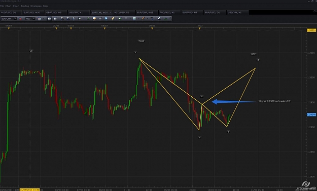Click the highlighted 04/03/2011 time label

29,190
